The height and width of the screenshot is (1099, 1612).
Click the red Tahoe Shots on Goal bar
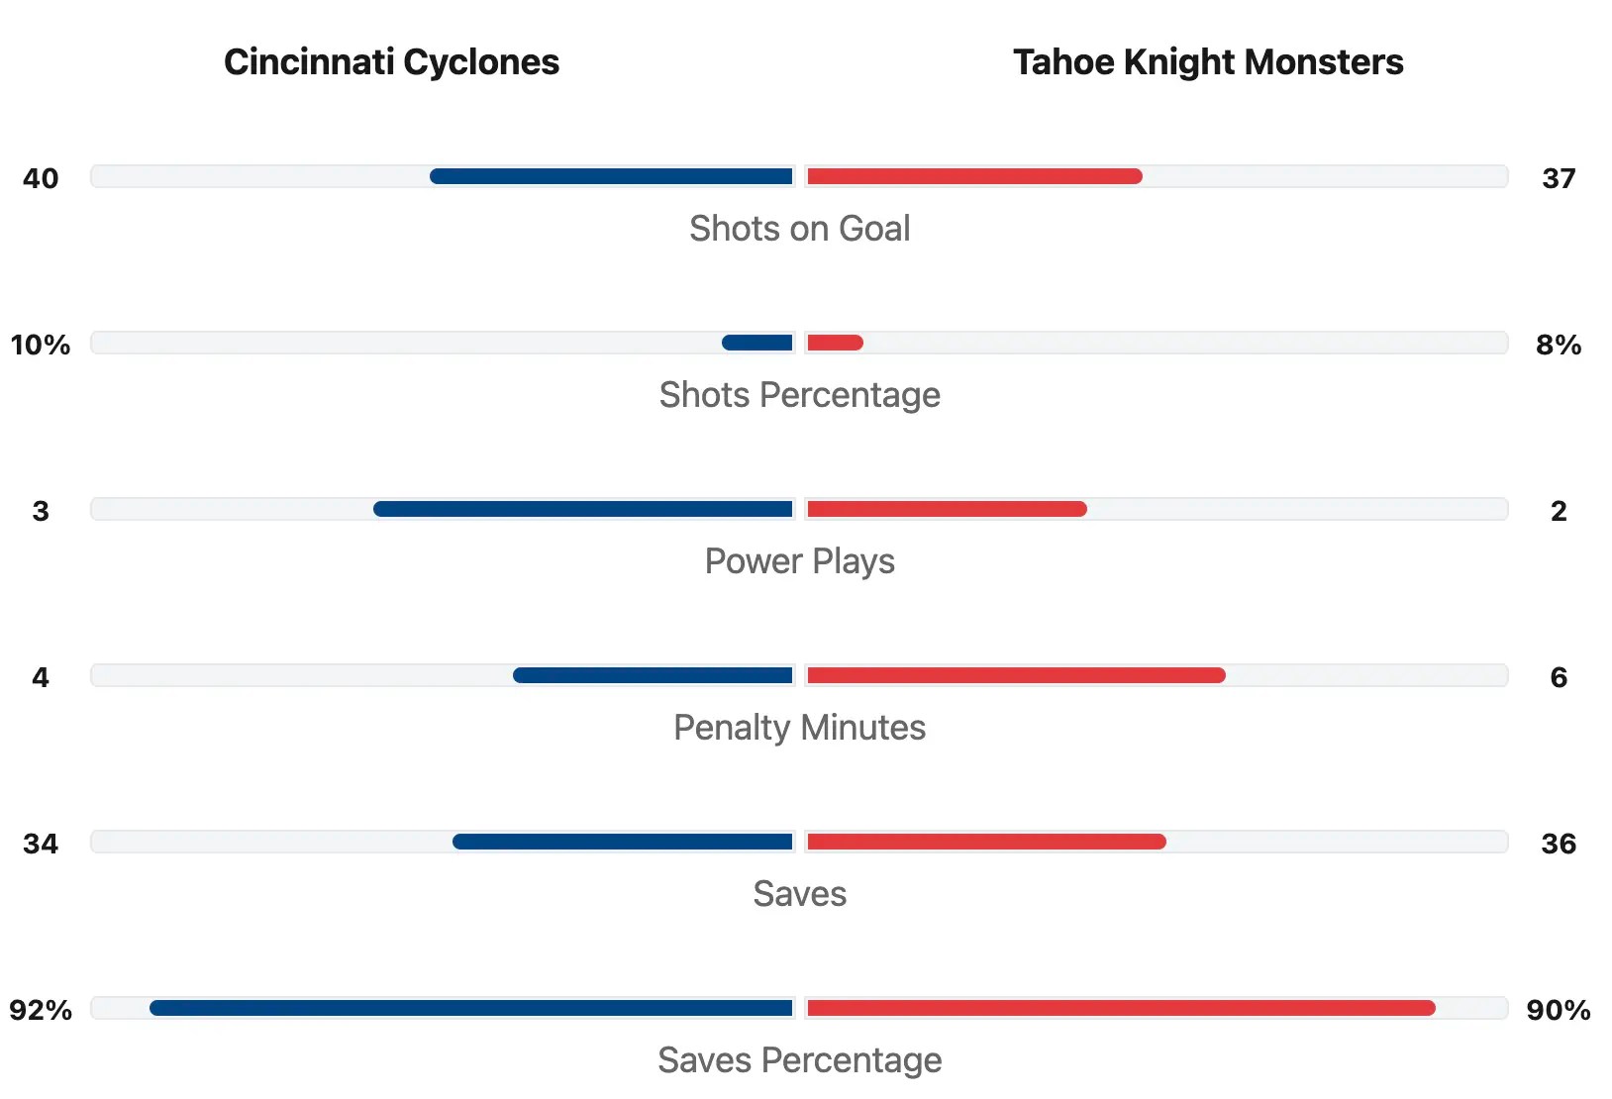click(974, 177)
